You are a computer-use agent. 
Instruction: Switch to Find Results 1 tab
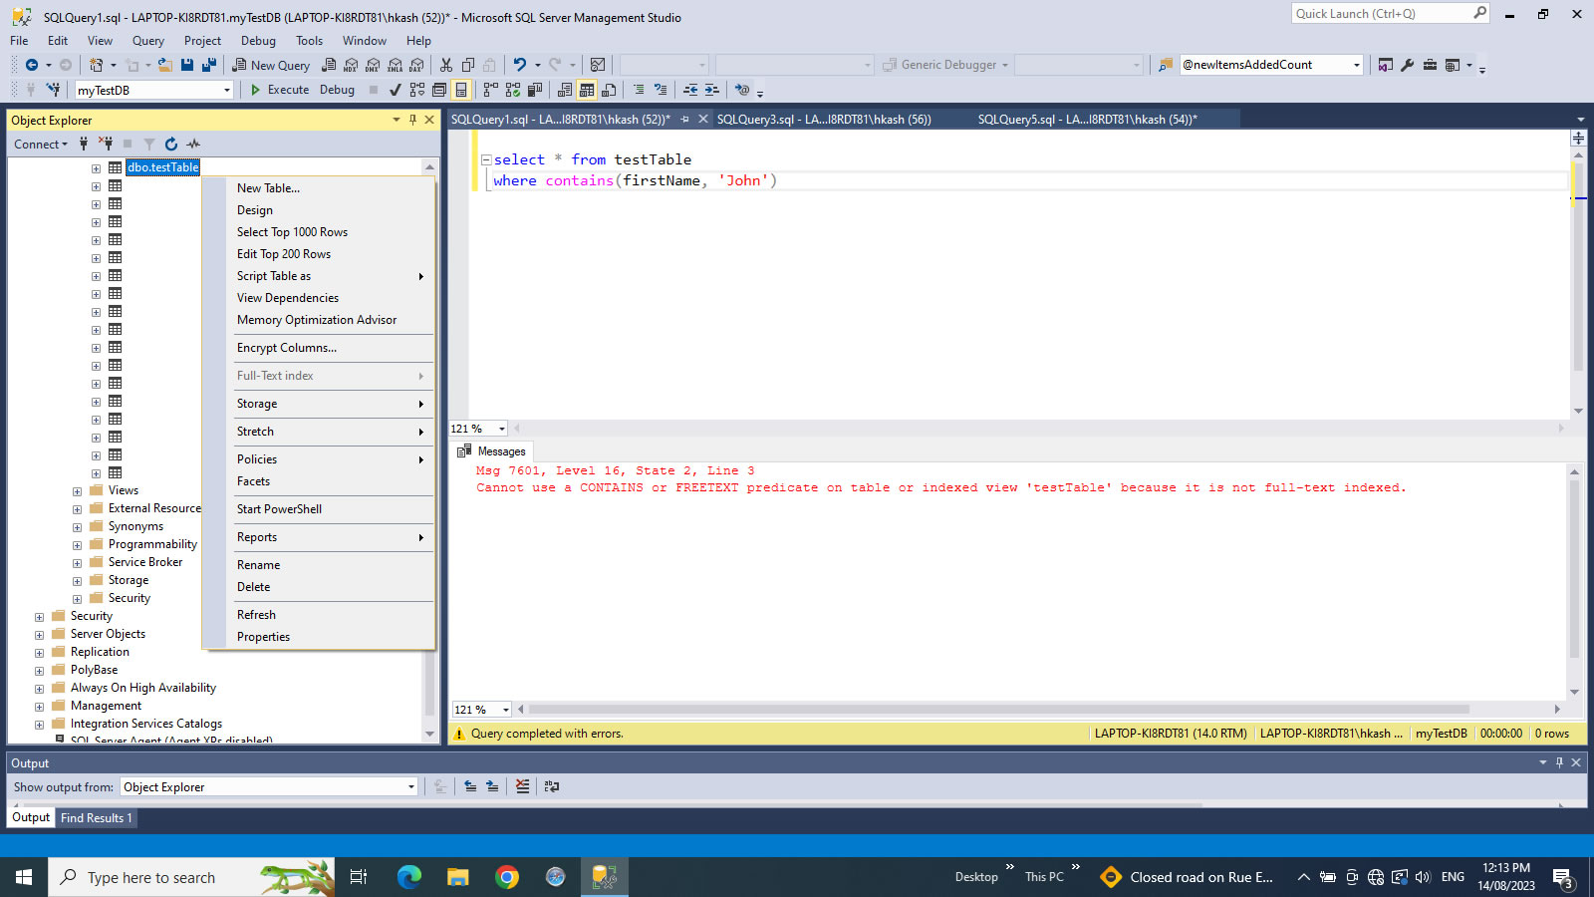coord(96,818)
